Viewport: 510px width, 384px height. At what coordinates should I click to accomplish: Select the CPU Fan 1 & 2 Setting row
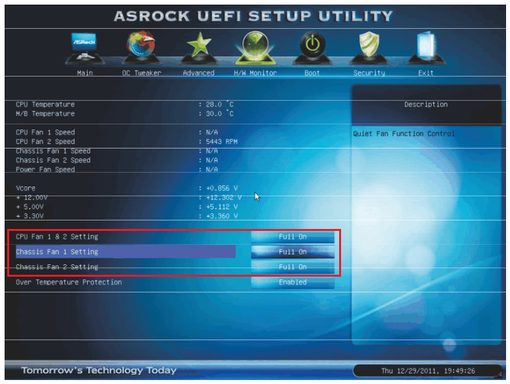[x=57, y=237]
